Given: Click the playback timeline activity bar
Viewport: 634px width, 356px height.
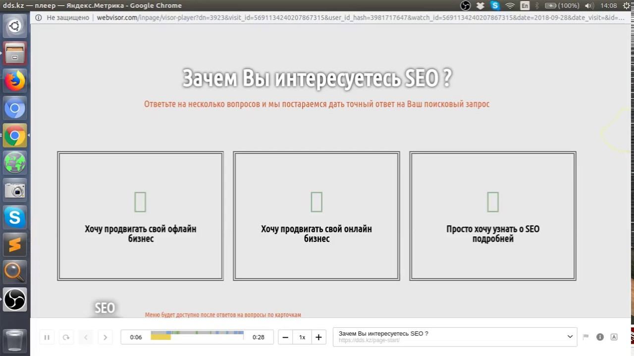Looking at the screenshot, I should (197, 333).
